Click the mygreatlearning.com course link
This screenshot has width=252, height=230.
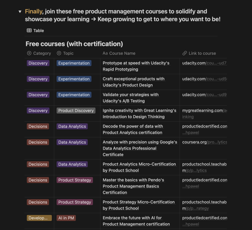204,110
